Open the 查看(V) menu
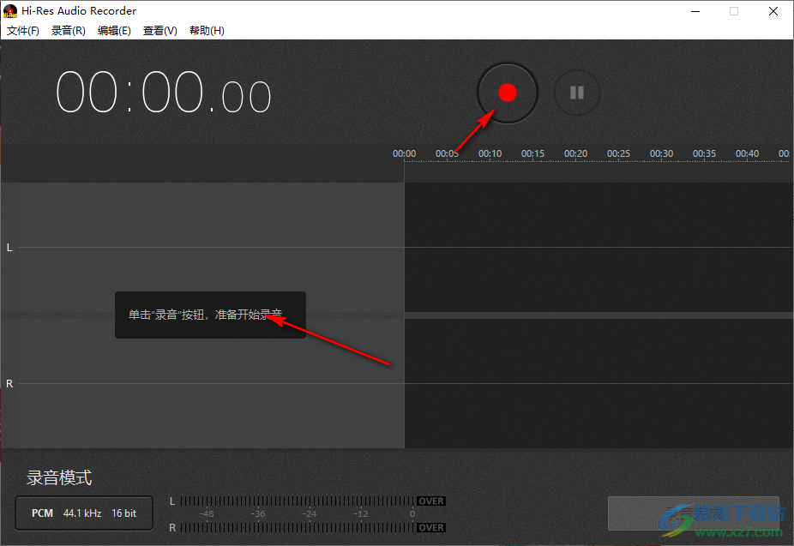 tap(159, 30)
